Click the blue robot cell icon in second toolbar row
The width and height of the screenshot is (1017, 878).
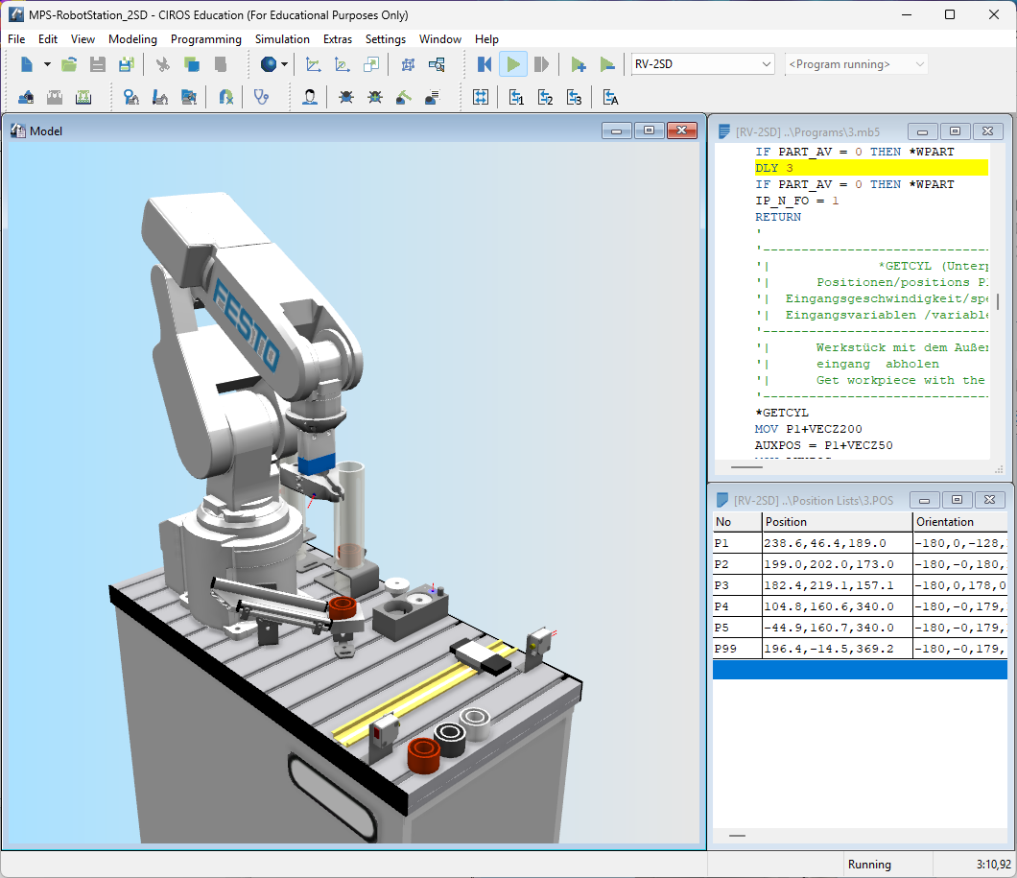[x=27, y=98]
